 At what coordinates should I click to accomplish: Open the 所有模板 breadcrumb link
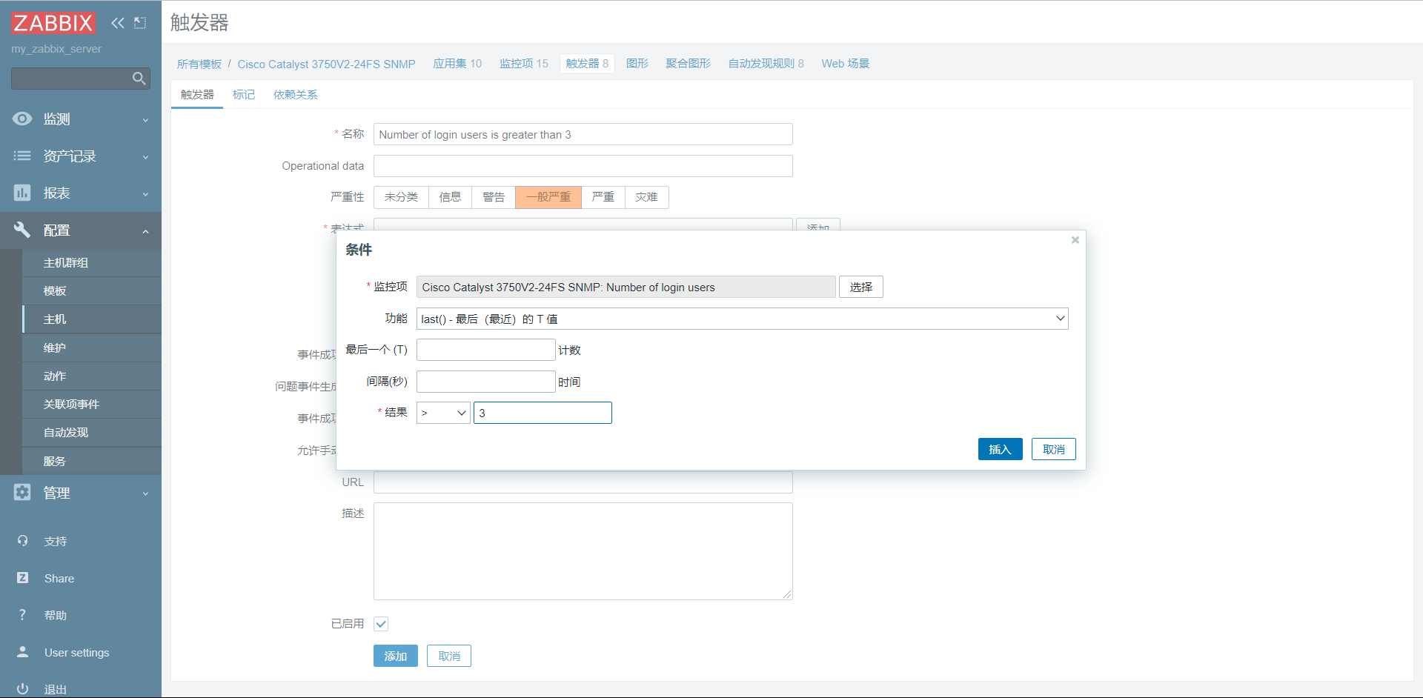tap(199, 64)
